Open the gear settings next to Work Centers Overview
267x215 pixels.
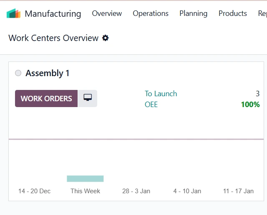[106, 38]
